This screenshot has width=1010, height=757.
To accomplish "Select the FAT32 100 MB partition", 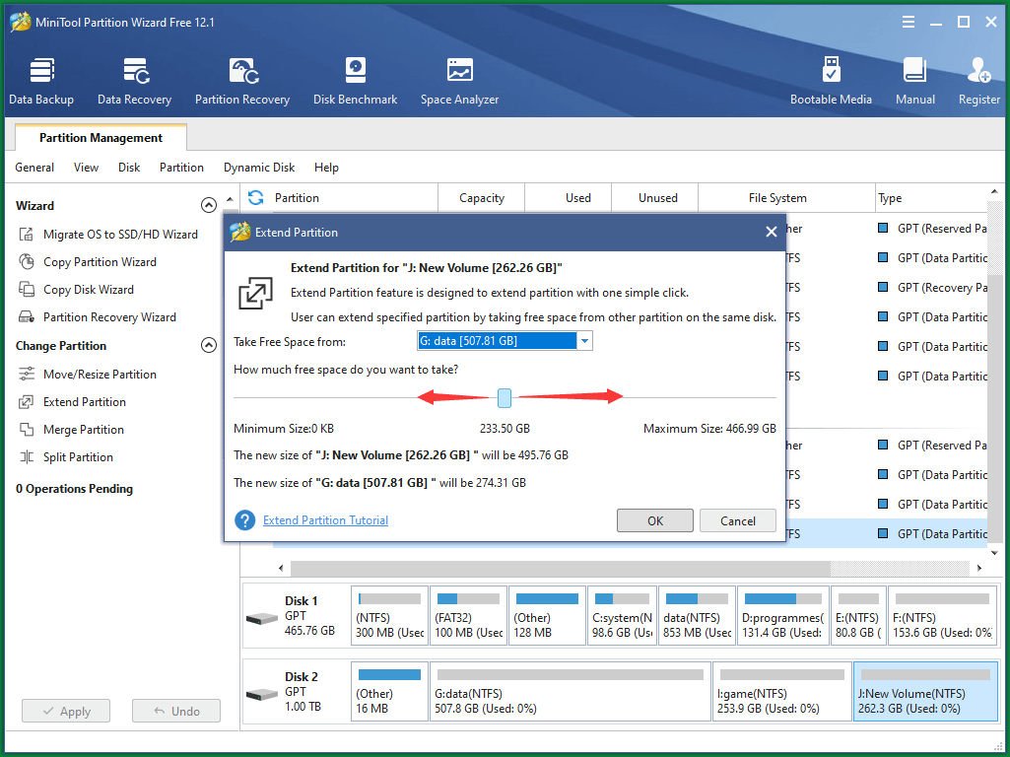I will 468,615.
